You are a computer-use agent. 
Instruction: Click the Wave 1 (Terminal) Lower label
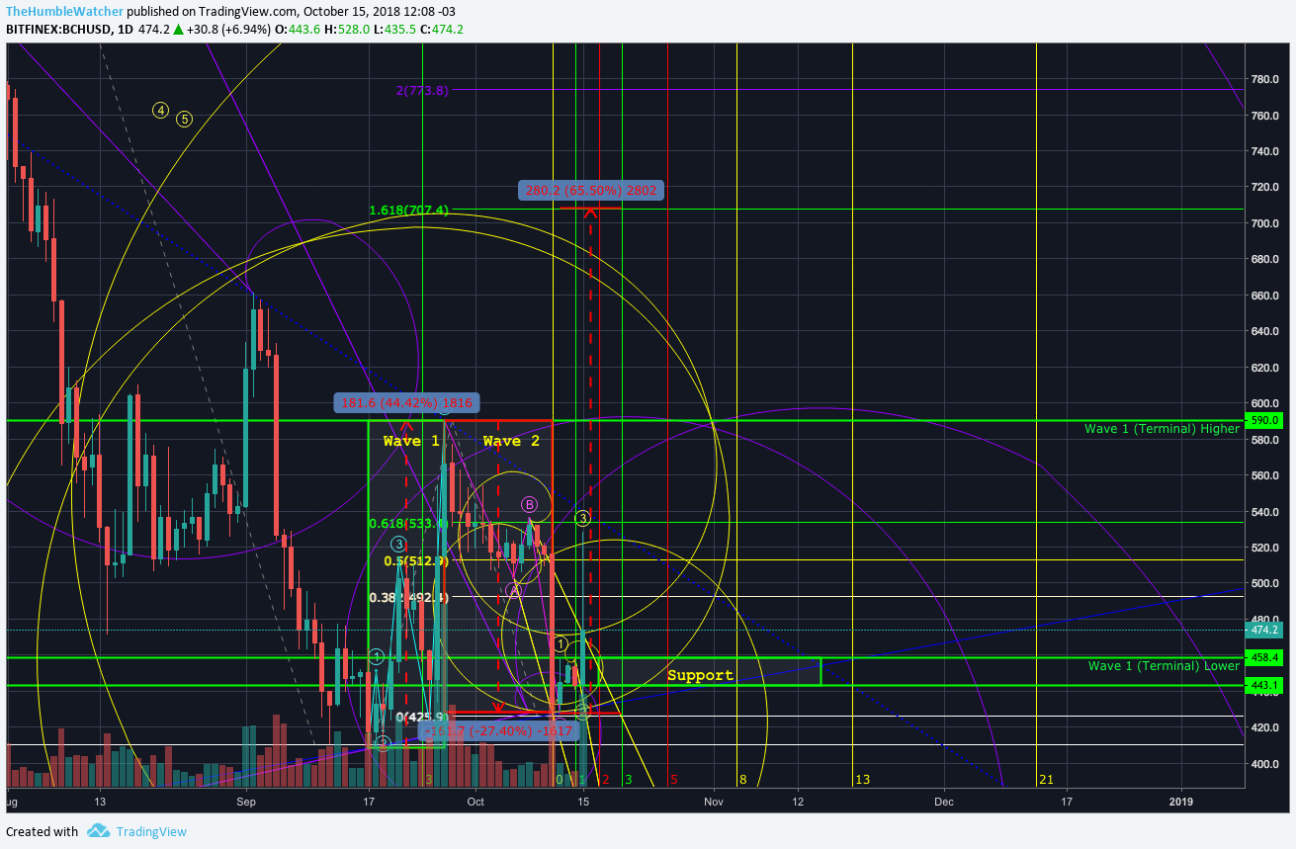(1164, 666)
